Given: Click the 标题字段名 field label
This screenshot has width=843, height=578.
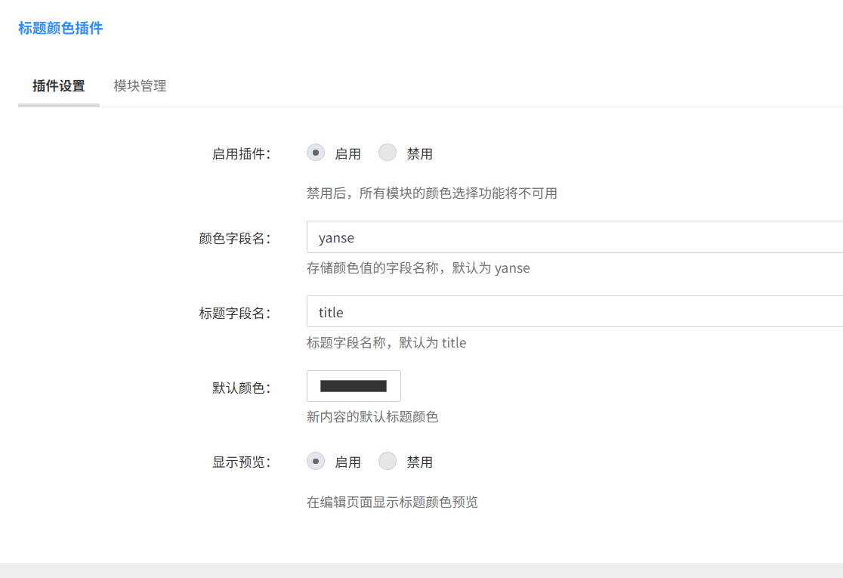Looking at the screenshot, I should click(x=235, y=313).
